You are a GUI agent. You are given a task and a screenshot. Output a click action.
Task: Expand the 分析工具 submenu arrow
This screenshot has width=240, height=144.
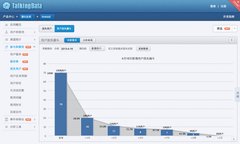(x=35, y=127)
